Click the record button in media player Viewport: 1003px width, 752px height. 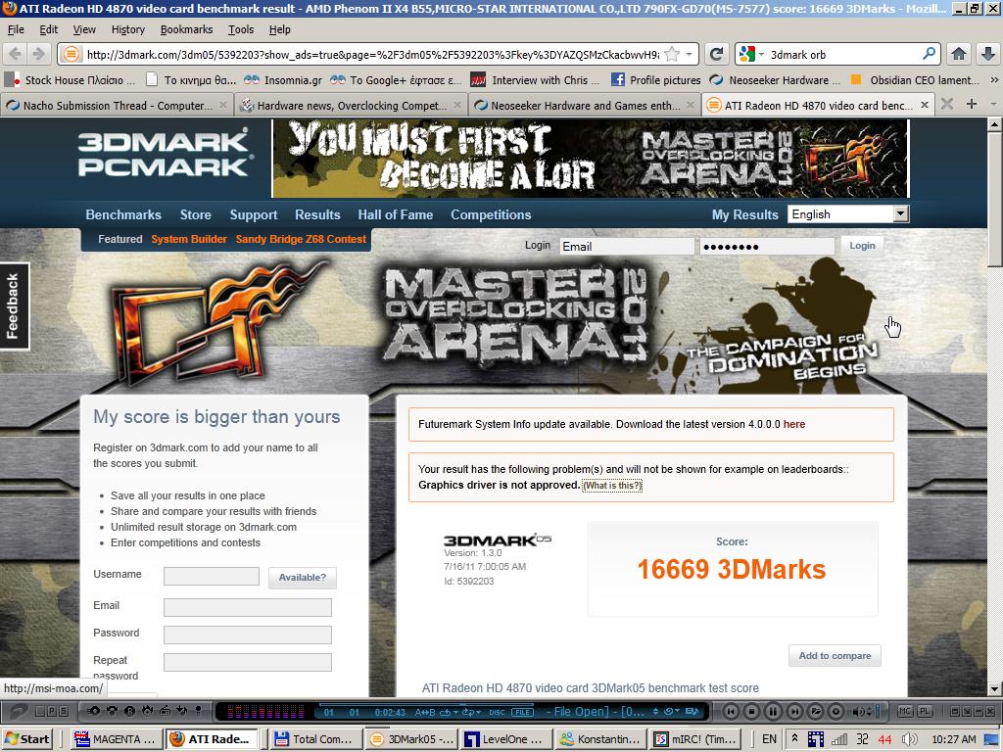click(836, 711)
